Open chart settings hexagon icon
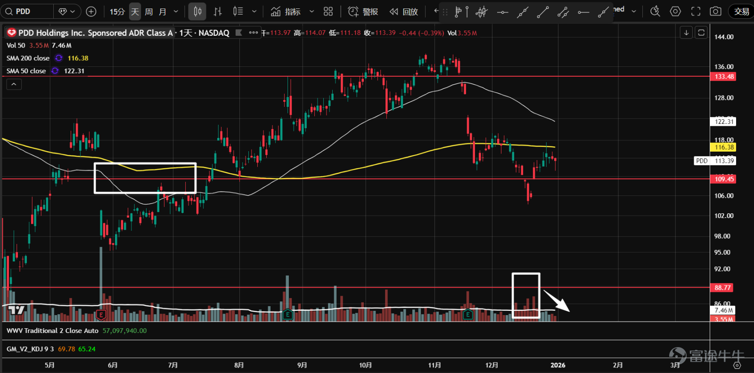Screen dimensions: 754x373 675,11
